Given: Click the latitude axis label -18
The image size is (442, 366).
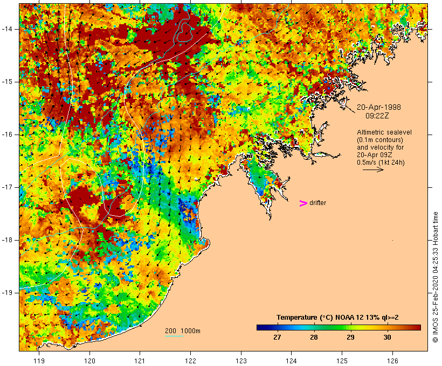Looking at the screenshot, I should (x=7, y=240).
